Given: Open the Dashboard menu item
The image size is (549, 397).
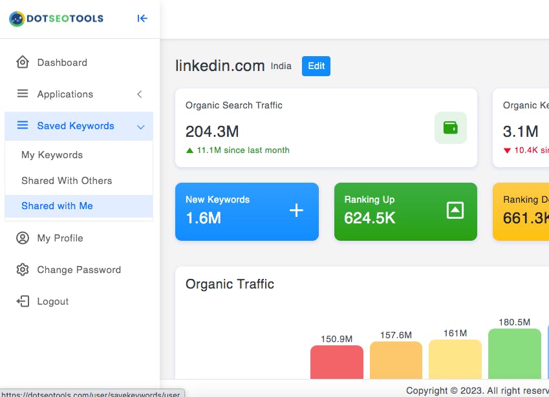Looking at the screenshot, I should [x=79, y=63].
